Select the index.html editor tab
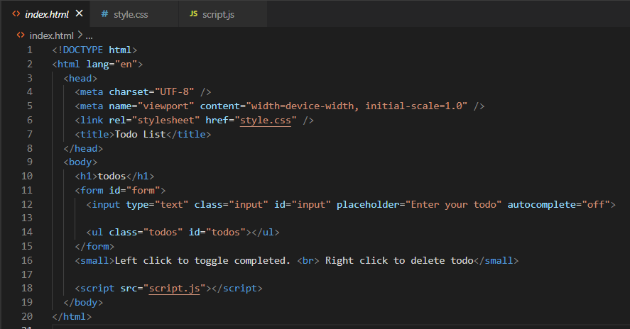 click(x=47, y=14)
